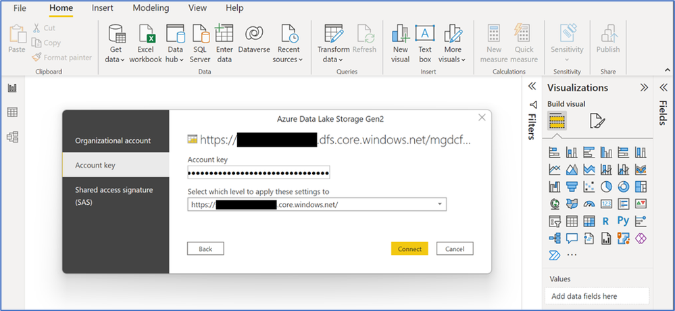
Task: Close the Azure Data Lake Storage dialog
Action: point(482,118)
